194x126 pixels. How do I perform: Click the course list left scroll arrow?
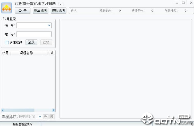point(3,110)
